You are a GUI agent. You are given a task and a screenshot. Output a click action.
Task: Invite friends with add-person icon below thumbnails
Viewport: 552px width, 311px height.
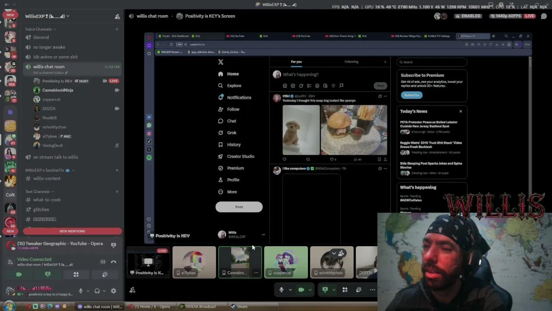(132, 290)
